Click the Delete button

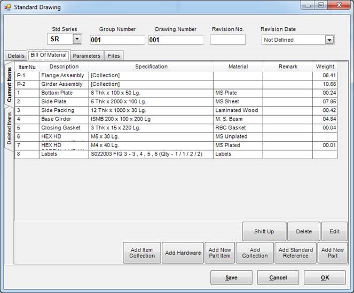303,232
